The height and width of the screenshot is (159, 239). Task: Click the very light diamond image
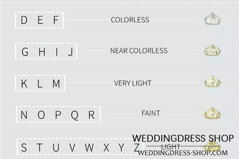click(x=212, y=81)
